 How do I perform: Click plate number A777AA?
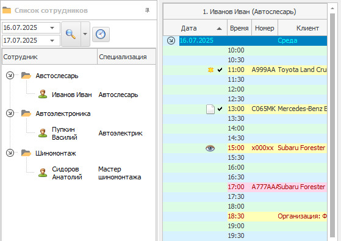click(265, 187)
